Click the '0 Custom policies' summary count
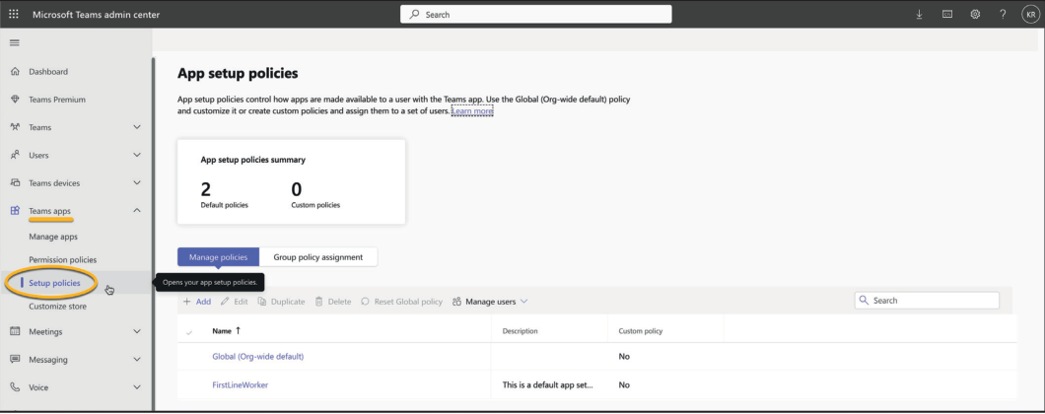1045x414 pixels. coord(315,193)
